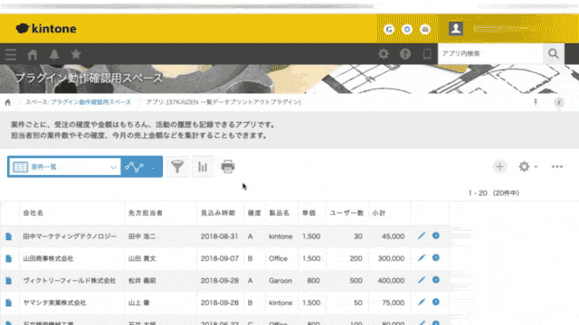579x325 pixels.
Task: Edit the ヴィクトリーフィールド株式会社 row with pencil
Action: click(422, 280)
